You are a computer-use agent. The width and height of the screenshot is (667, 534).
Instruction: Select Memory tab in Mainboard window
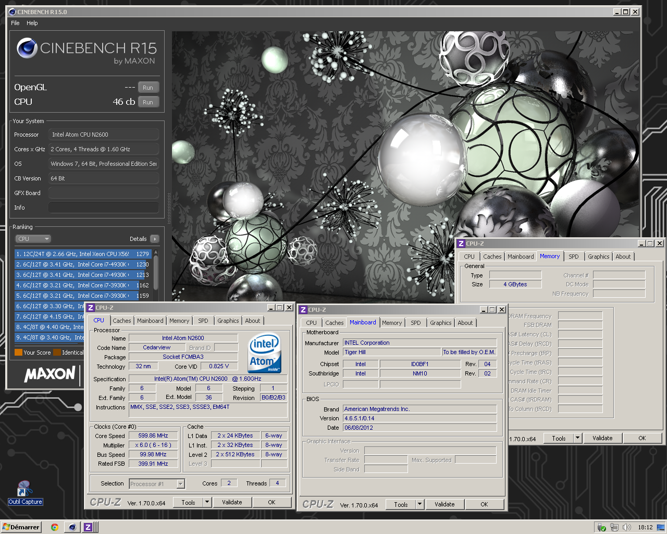pyautogui.click(x=392, y=323)
